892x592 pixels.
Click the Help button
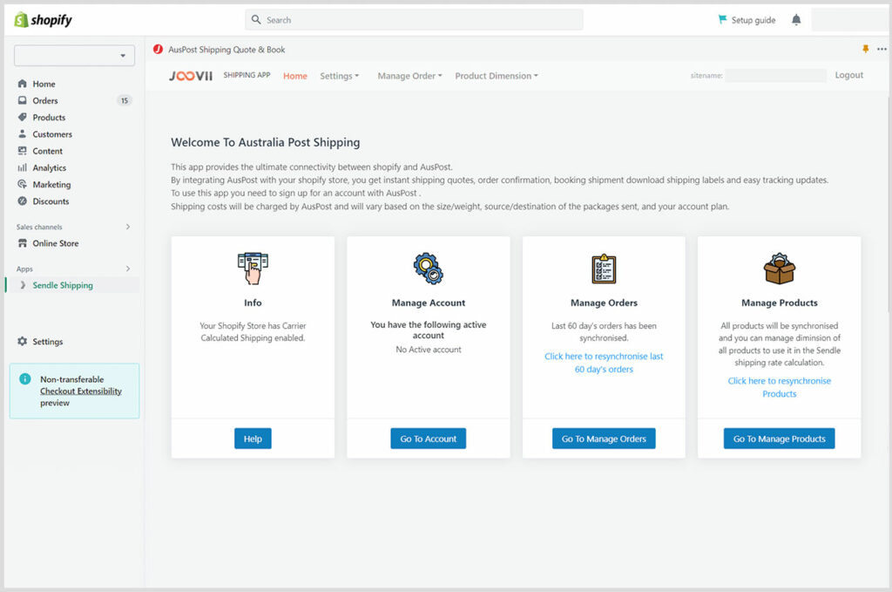point(253,439)
